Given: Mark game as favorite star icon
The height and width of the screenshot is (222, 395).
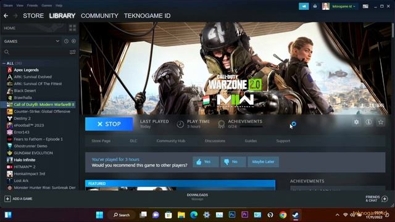Looking at the screenshot, I should click(x=381, y=122).
